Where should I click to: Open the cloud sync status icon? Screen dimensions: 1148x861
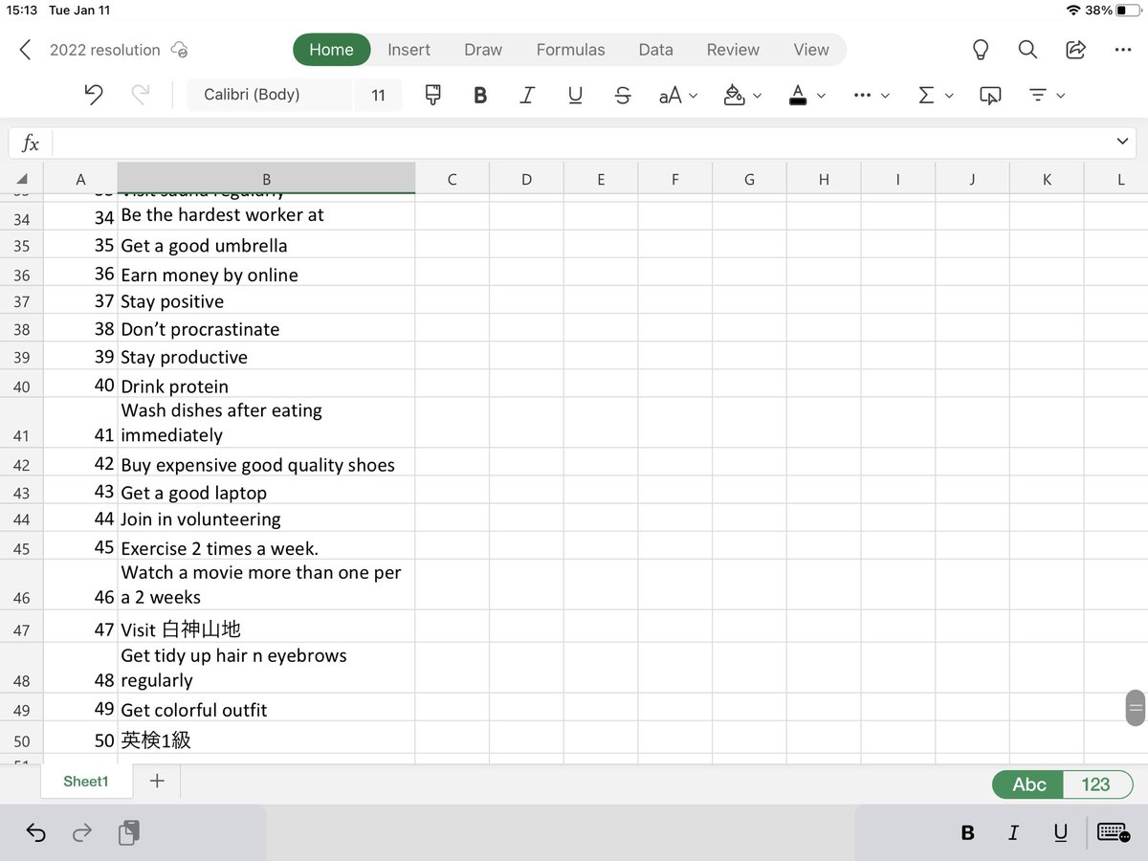(179, 50)
